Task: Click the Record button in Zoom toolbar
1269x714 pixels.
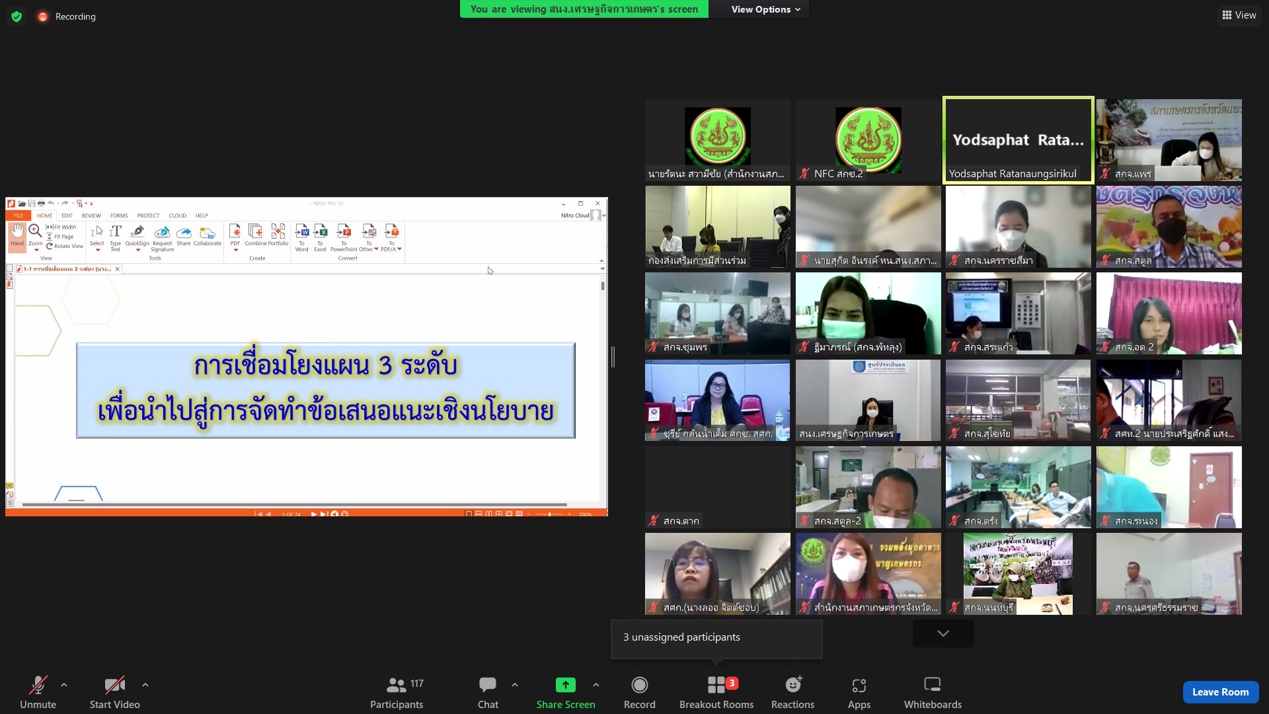Action: 639,692
